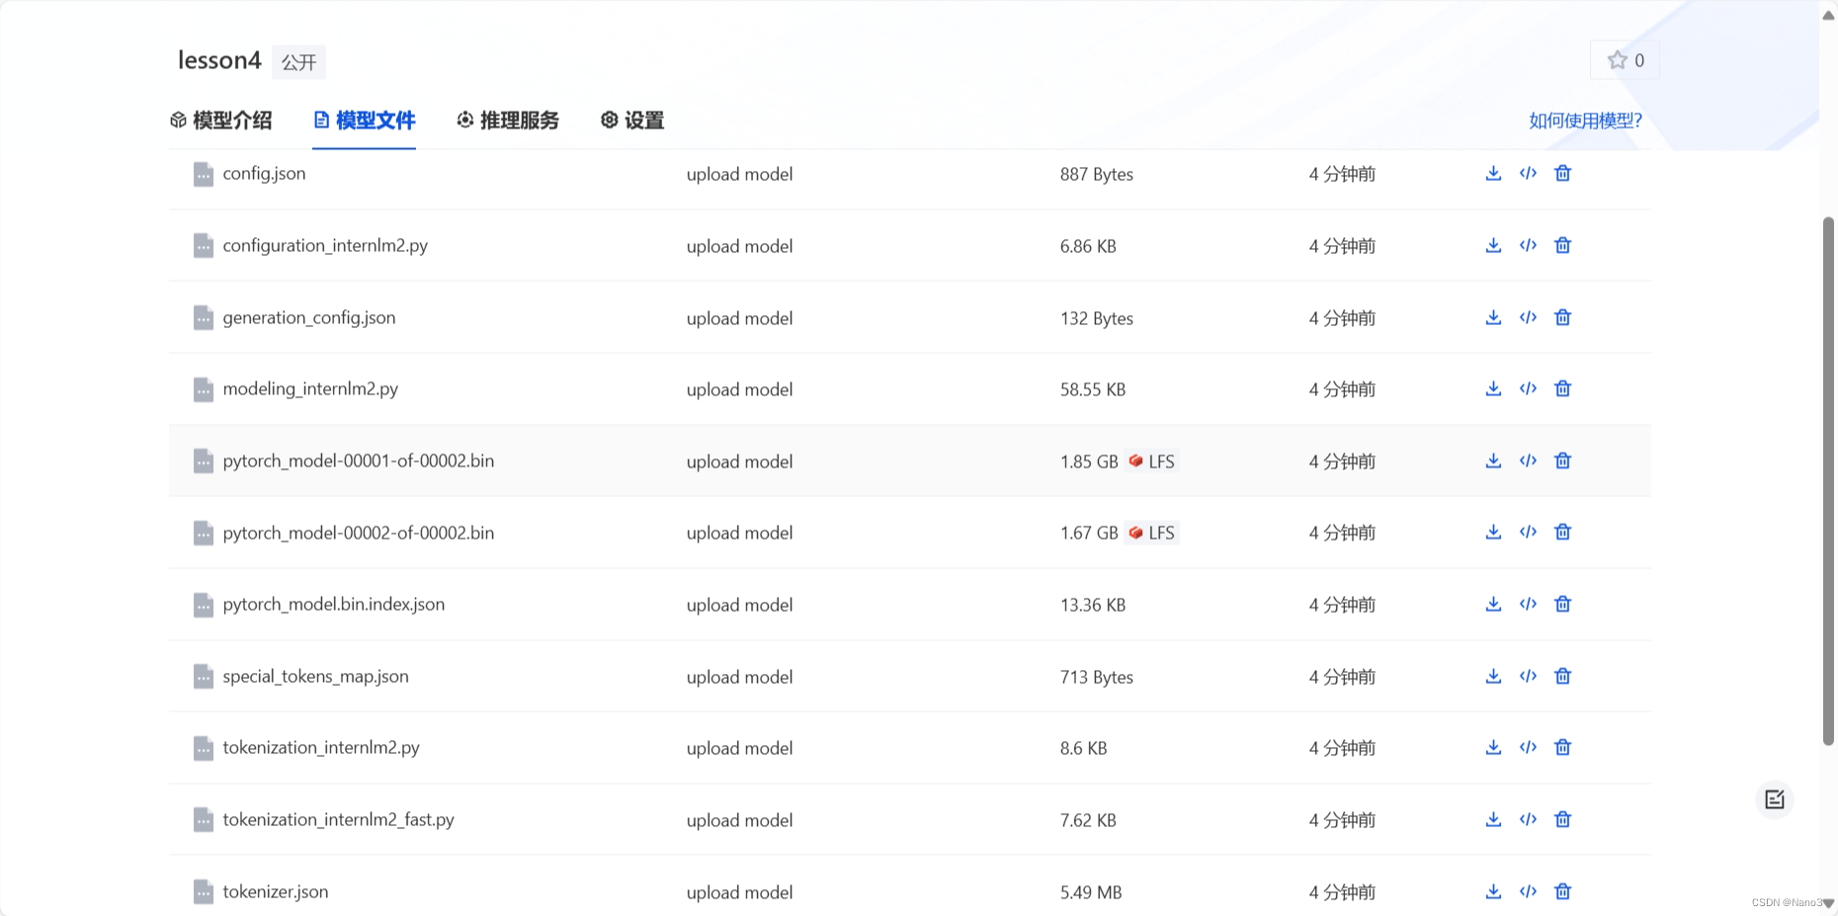The image size is (1838, 916).
Task: Click LFS tag on 1.85 GB file
Action: (1151, 461)
